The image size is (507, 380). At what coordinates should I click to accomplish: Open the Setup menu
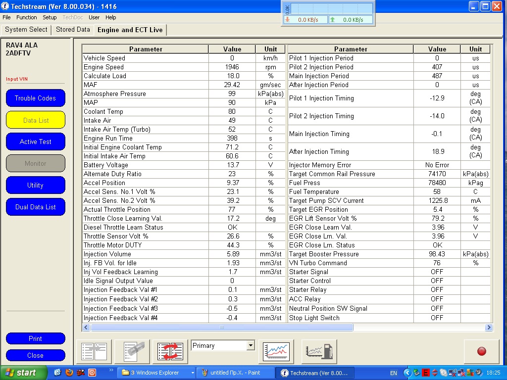tap(50, 17)
